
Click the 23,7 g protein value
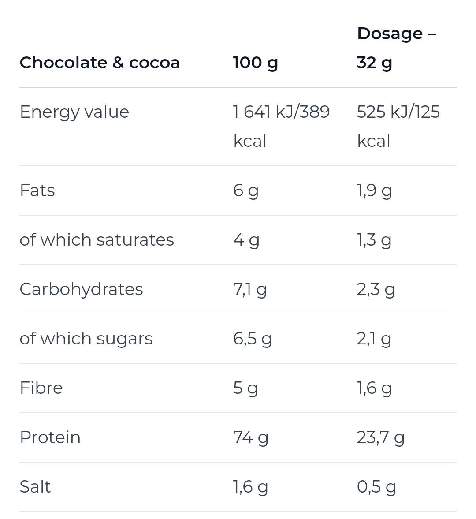tap(381, 437)
